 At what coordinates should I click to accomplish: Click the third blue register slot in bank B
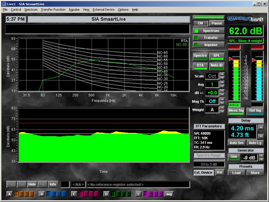tap(59, 194)
